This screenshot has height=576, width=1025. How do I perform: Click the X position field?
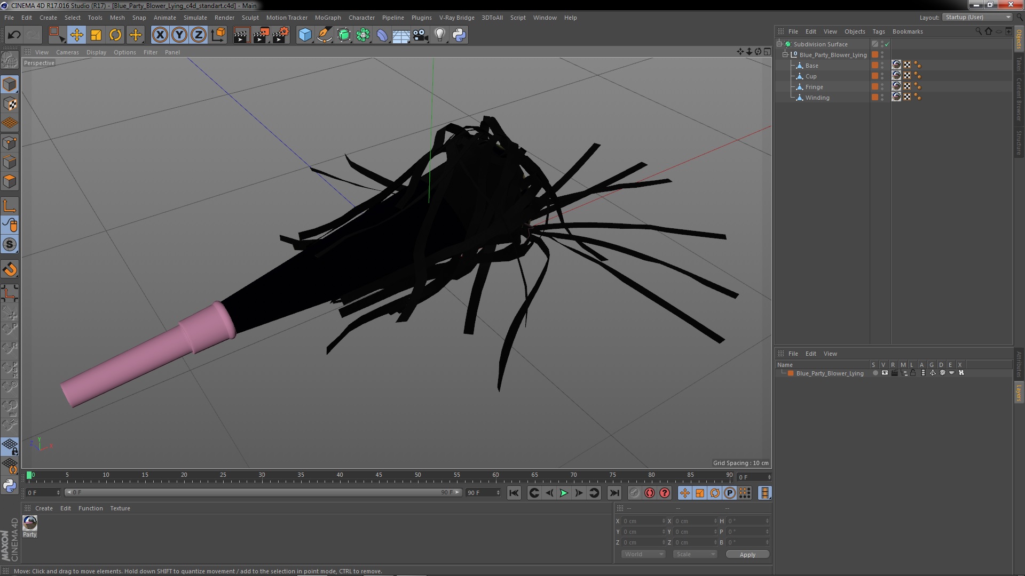pyautogui.click(x=643, y=521)
